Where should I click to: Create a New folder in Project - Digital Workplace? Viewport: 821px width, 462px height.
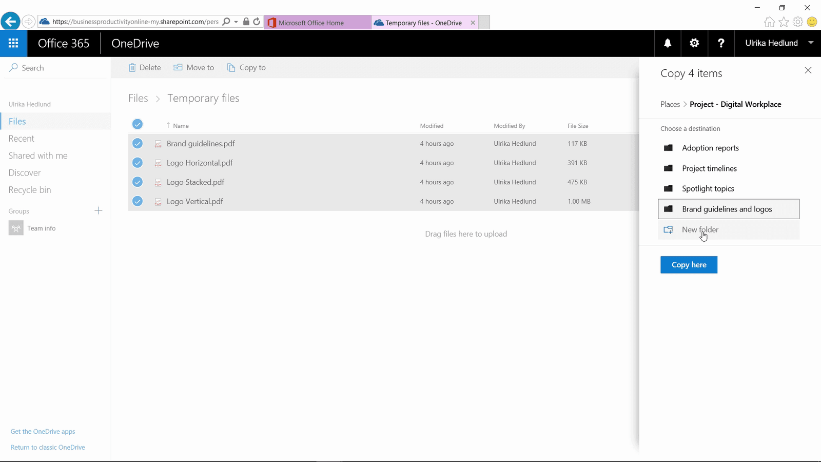point(700,229)
